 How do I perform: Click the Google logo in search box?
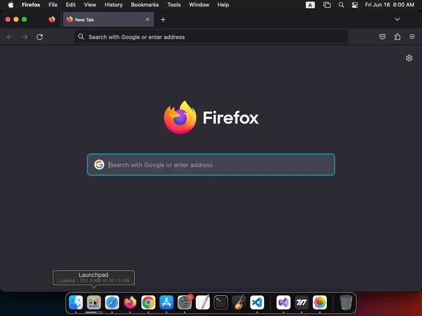(99, 165)
